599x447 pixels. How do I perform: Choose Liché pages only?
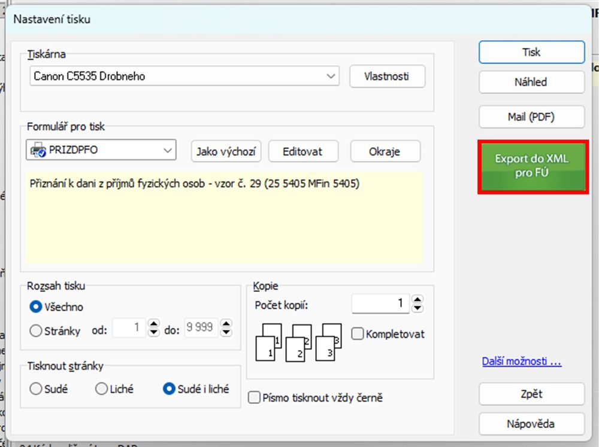tap(102, 389)
